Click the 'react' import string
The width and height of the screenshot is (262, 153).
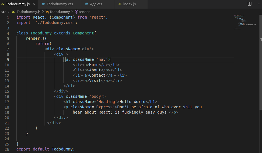coord(97,17)
